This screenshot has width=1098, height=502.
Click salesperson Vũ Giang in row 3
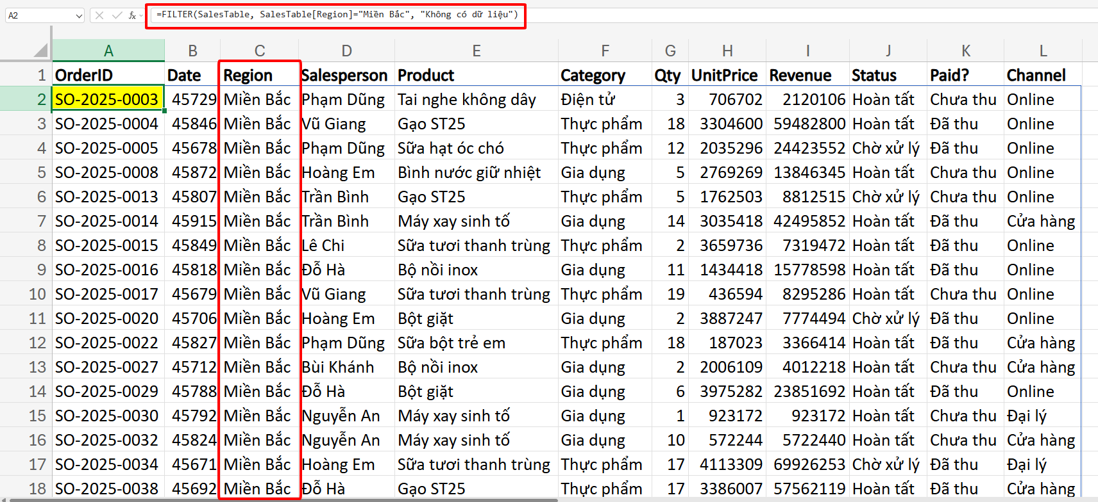click(347, 124)
